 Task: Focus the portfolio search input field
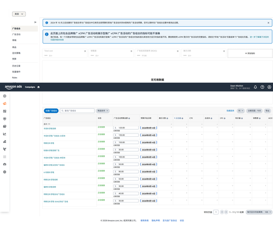77,111
